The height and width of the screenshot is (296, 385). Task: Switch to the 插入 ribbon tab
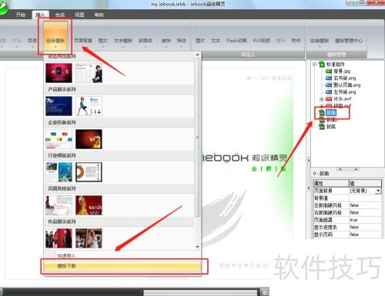point(40,15)
